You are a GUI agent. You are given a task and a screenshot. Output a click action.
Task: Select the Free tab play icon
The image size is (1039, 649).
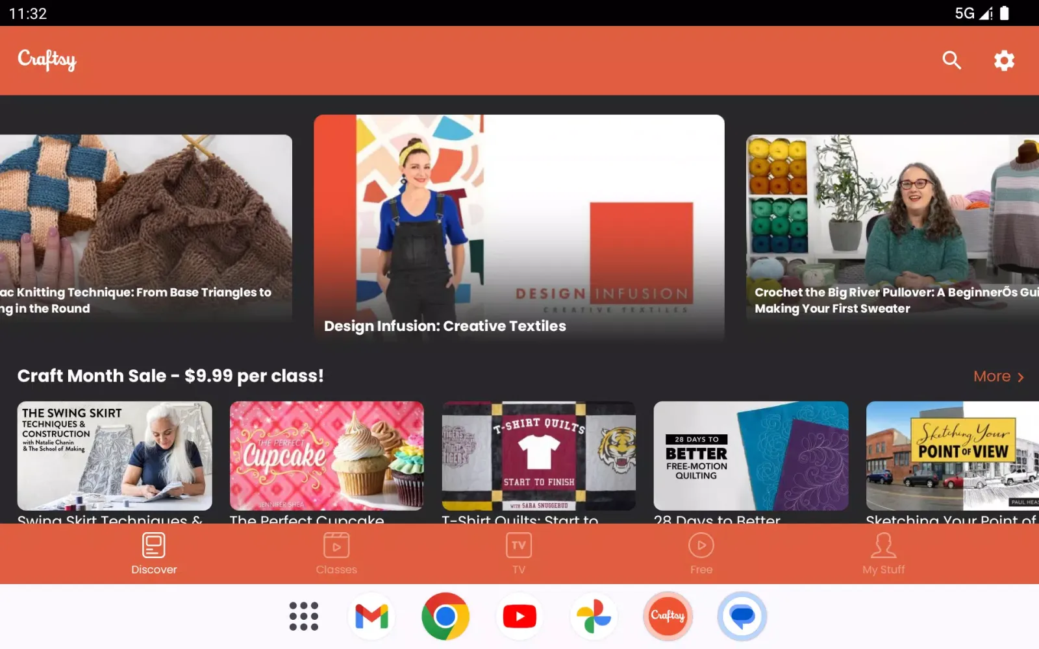(701, 545)
